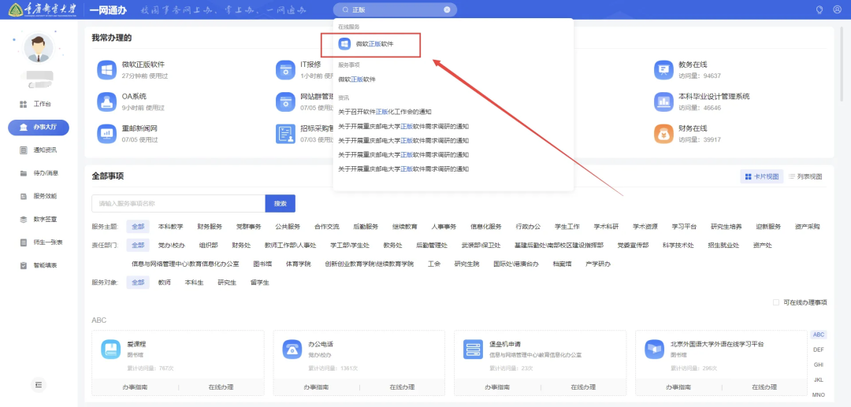Click the 智能填表 sidebar icon
851x407 pixels.
coord(24,265)
